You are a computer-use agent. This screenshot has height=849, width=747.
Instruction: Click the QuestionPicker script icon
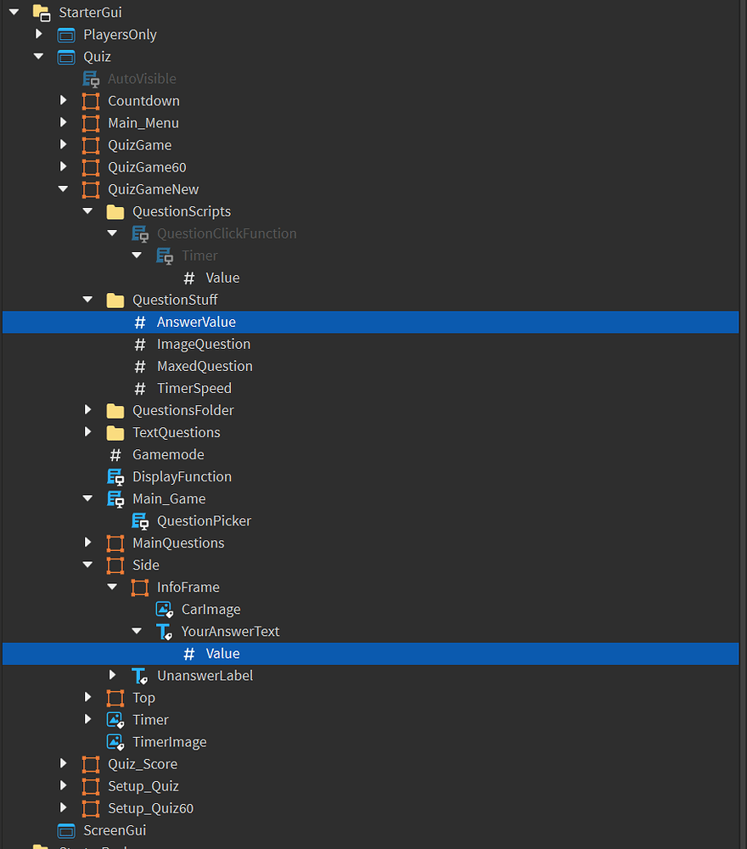142,520
